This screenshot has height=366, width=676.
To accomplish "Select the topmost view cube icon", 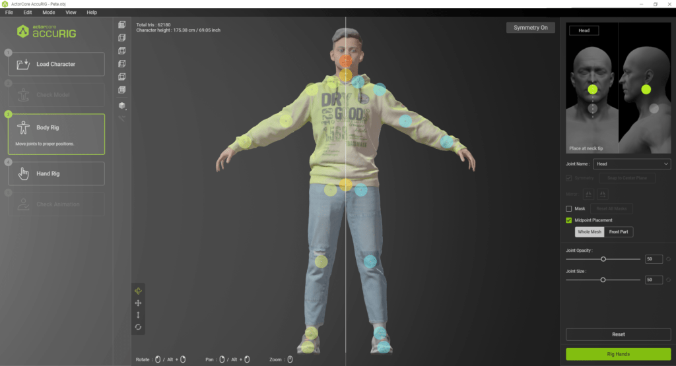I will (122, 25).
